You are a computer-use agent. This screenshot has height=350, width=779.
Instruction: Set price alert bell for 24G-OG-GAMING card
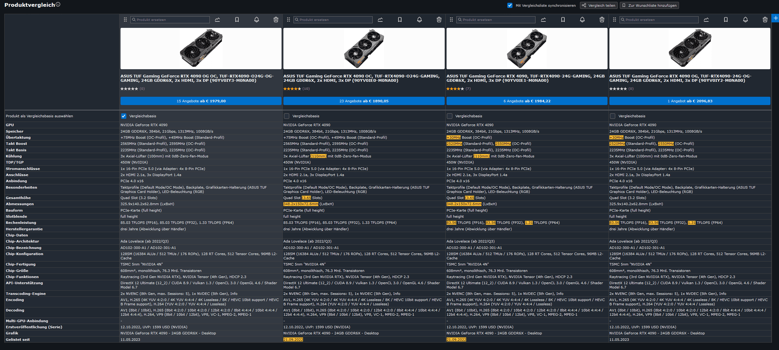click(x=745, y=20)
